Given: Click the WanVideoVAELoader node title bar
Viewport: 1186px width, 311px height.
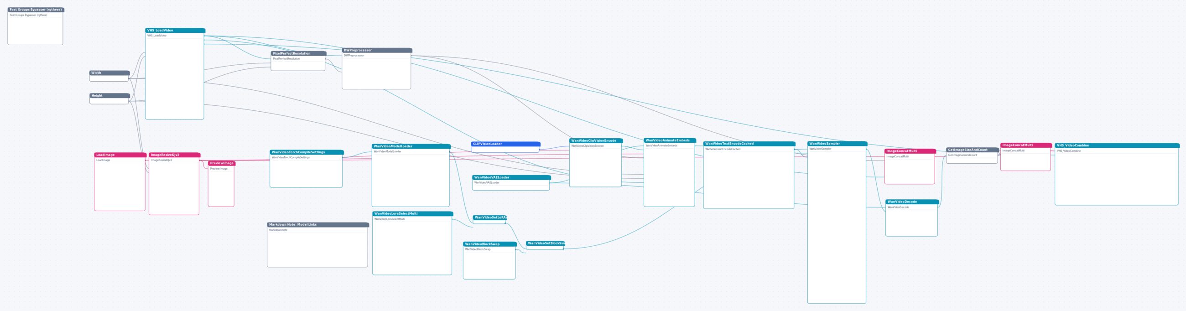Looking at the screenshot, I should [511, 177].
